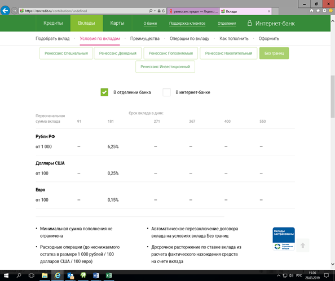Screen dimensions: 335x281
Task: Switch to the Яндекс search tab
Action: pyautogui.click(x=193, y=11)
